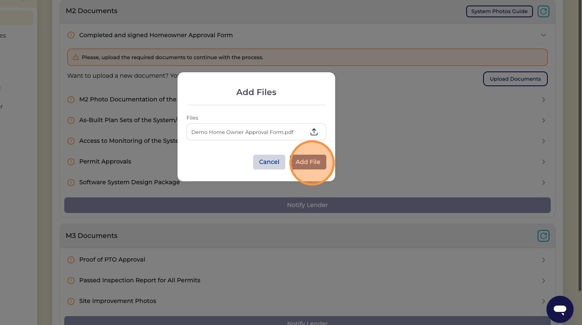Click warning icon beside M2 Photo Documentation
The height and width of the screenshot is (325, 582).
pyautogui.click(x=71, y=100)
